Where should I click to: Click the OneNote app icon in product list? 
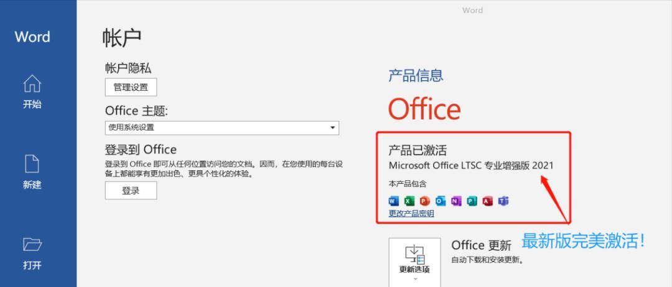coord(457,201)
